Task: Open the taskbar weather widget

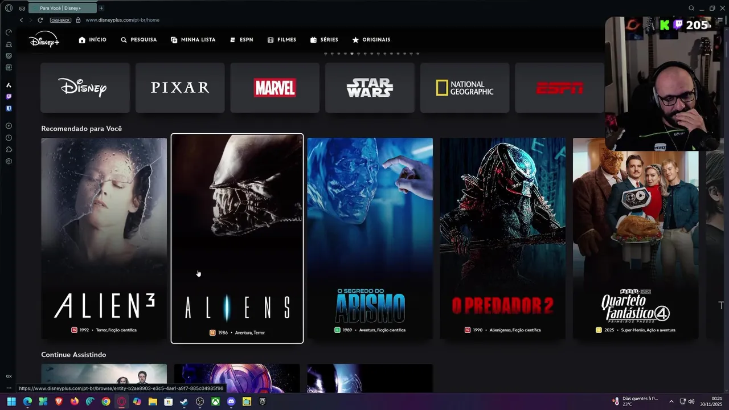Action: click(x=634, y=401)
